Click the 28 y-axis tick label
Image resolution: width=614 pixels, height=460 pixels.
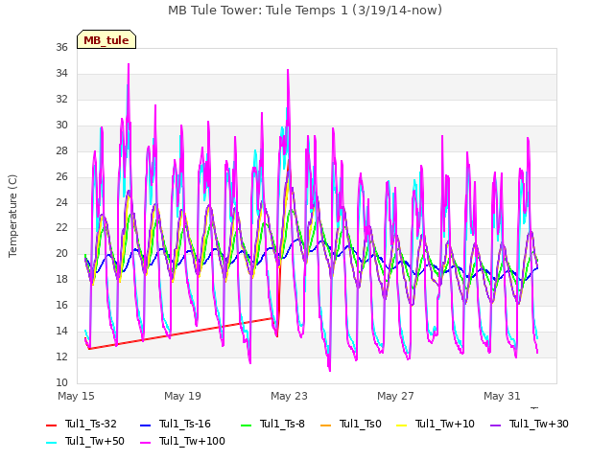[x=61, y=150]
